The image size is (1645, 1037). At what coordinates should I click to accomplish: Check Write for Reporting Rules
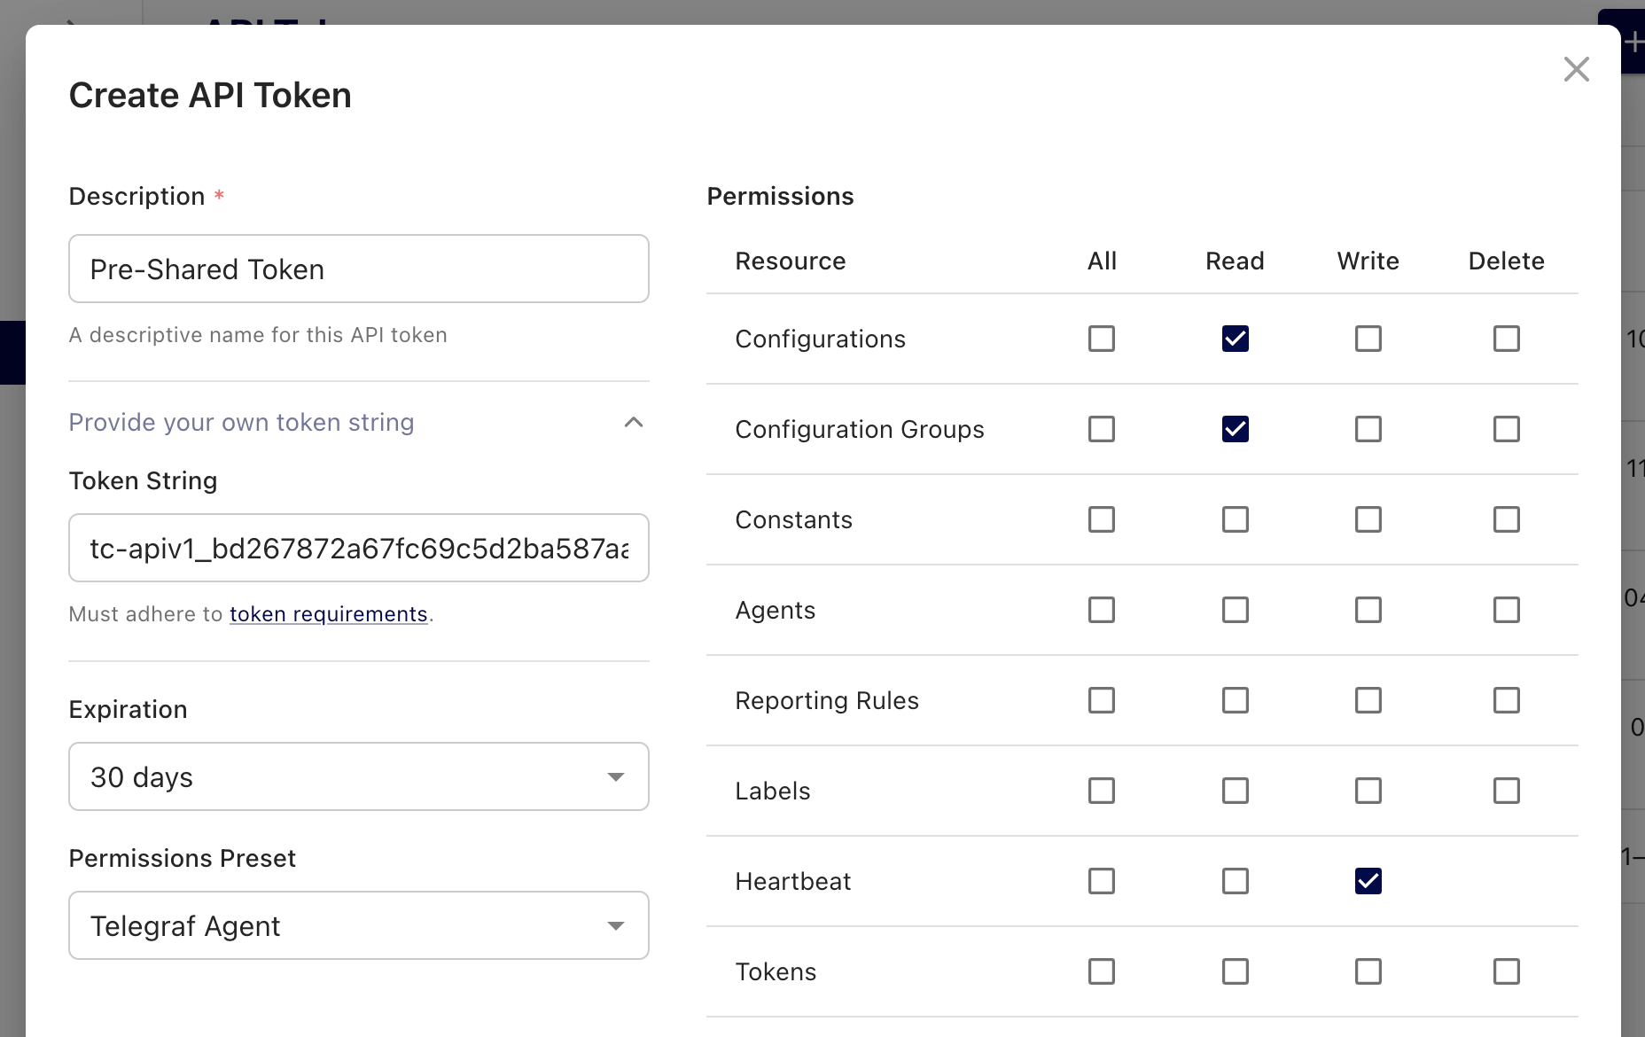(x=1368, y=700)
